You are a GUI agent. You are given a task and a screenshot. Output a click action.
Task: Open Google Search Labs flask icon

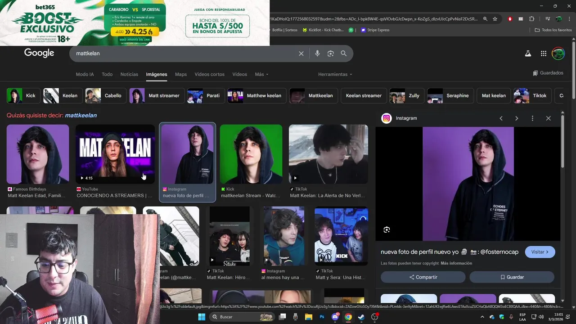tap(528, 54)
